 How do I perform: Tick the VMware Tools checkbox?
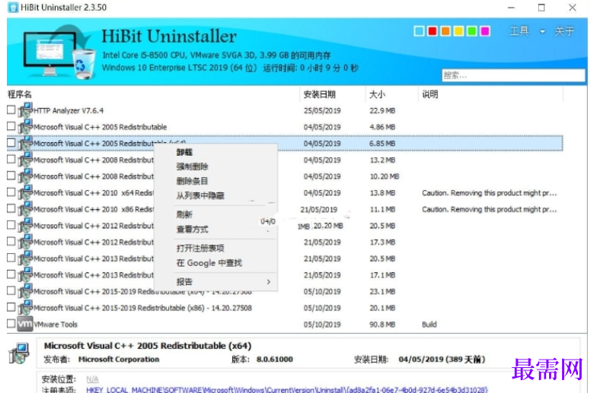(x=11, y=324)
